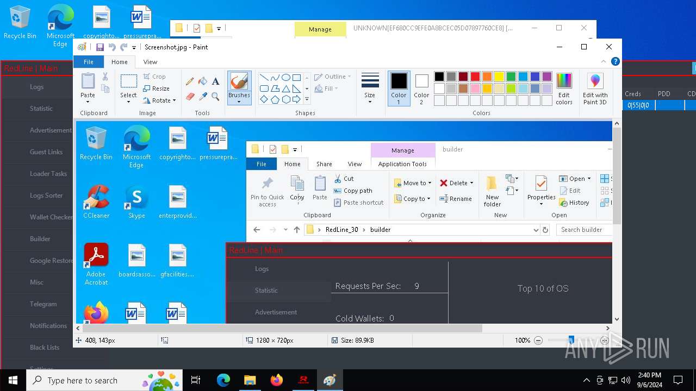Select the Color 2 background box
This screenshot has width=696, height=391.
tap(421, 89)
